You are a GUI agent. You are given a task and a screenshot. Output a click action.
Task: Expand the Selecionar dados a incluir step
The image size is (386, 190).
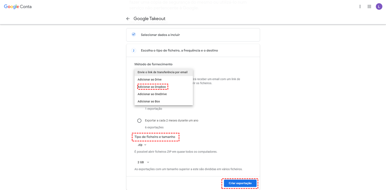point(193,35)
